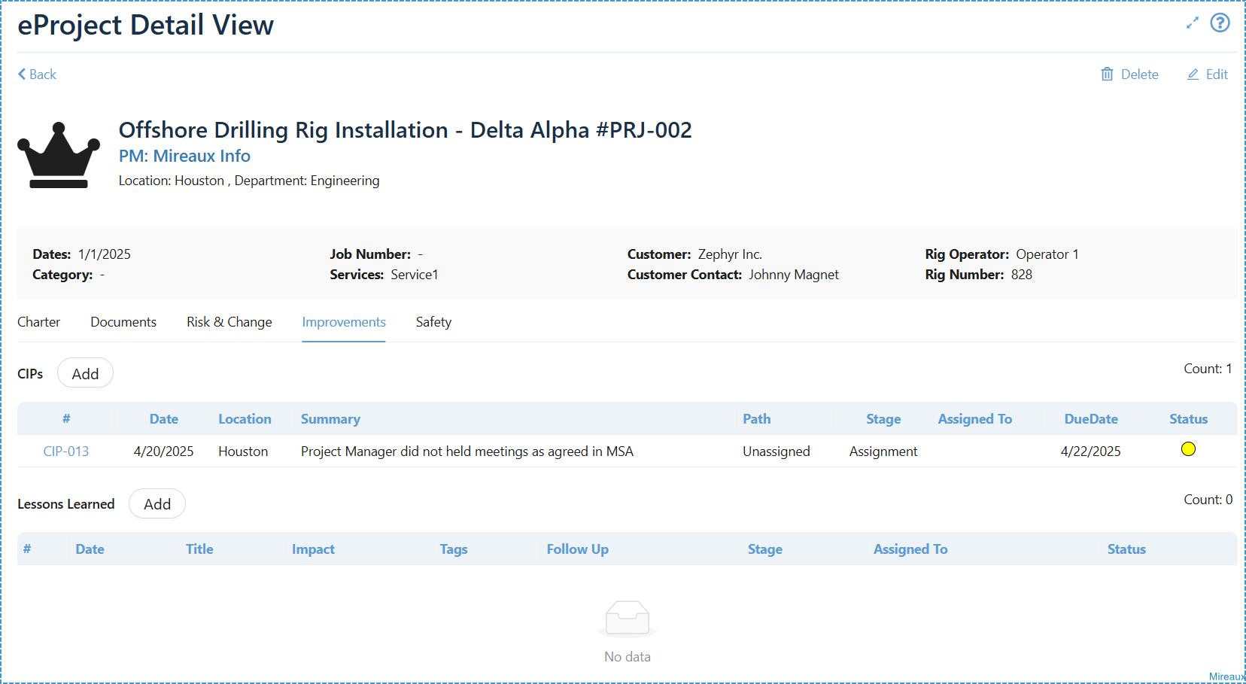Viewport: 1246px width, 684px height.
Task: Sort CIPs table by Stage column
Action: [883, 419]
